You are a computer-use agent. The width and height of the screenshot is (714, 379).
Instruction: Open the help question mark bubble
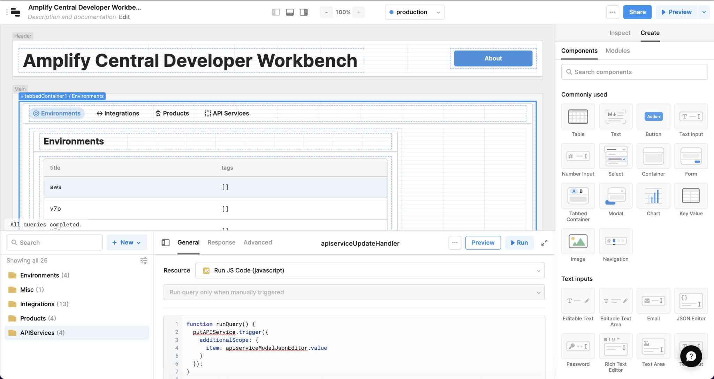pos(691,356)
